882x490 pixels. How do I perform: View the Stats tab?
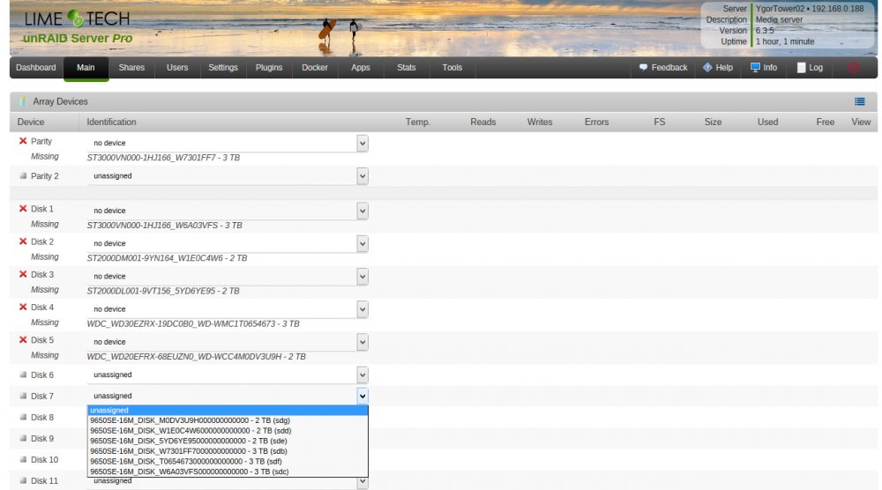pos(406,68)
